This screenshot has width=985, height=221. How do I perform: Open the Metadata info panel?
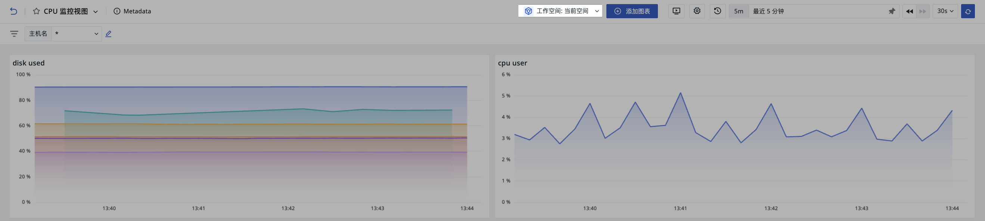pos(132,12)
